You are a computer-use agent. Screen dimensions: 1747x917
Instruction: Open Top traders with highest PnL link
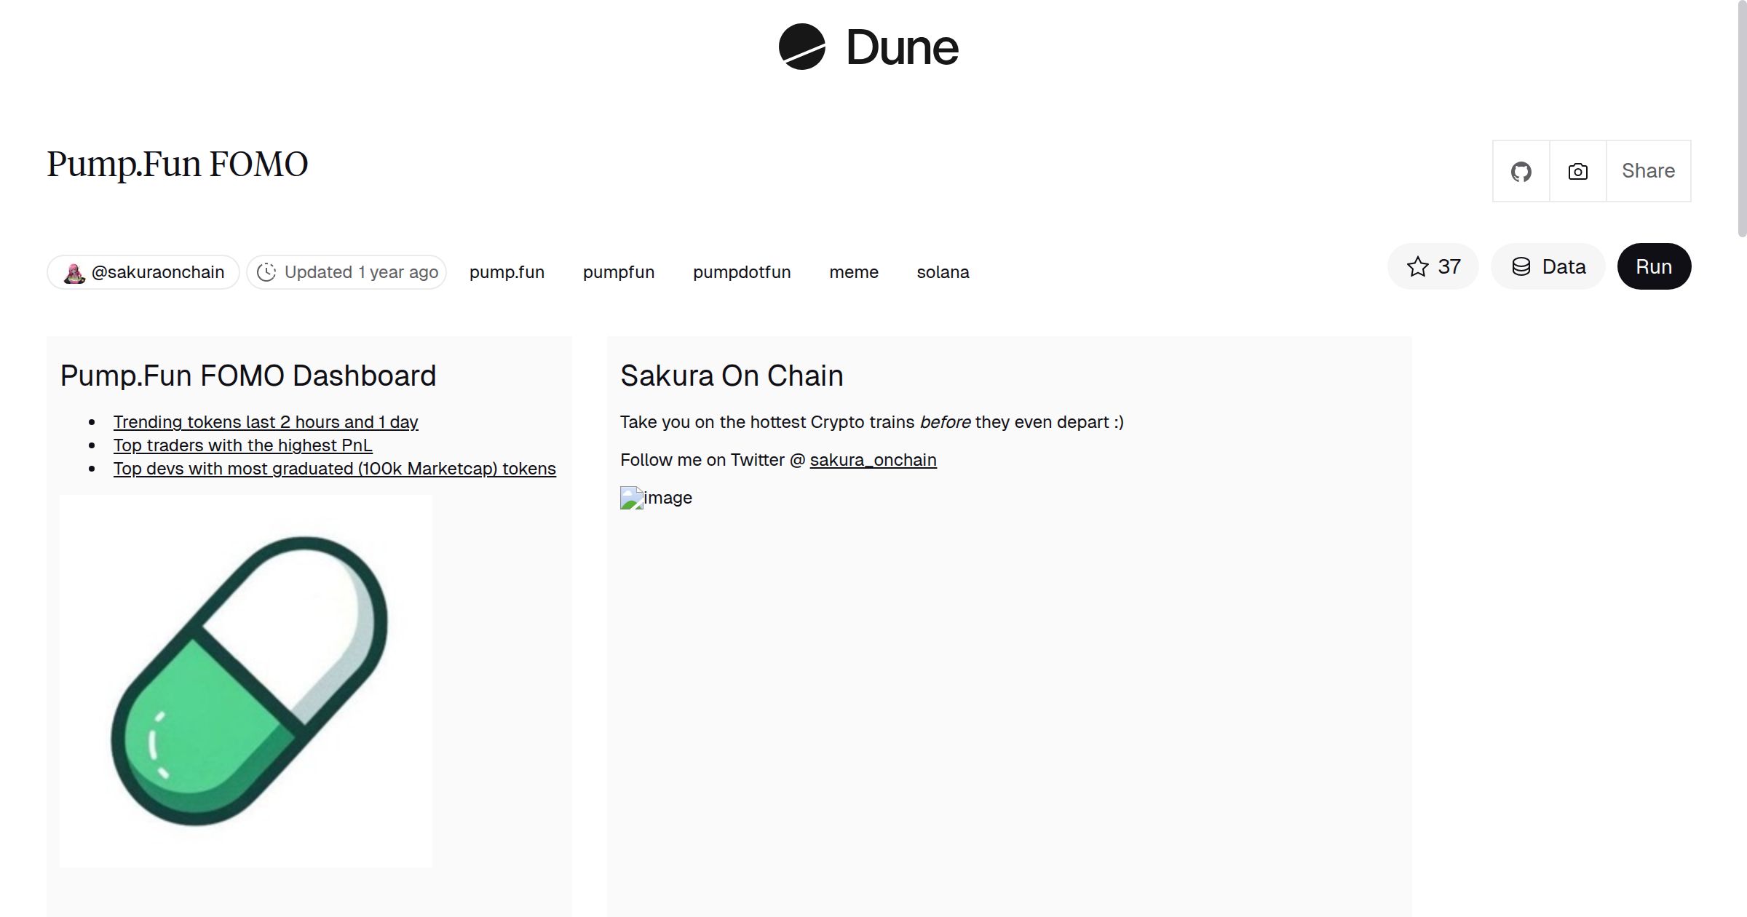pos(242,445)
